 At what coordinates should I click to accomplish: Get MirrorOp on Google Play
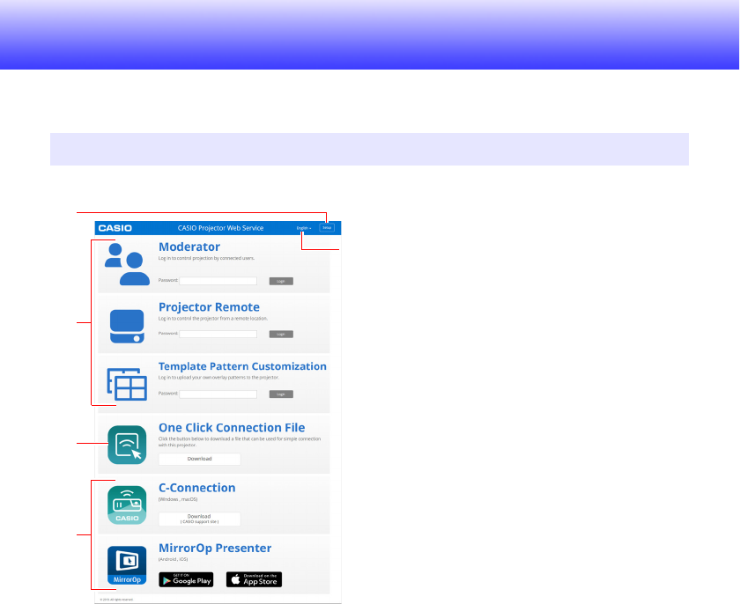186,579
